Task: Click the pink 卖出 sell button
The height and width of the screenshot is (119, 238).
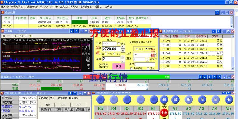Action: (x=119, y=66)
